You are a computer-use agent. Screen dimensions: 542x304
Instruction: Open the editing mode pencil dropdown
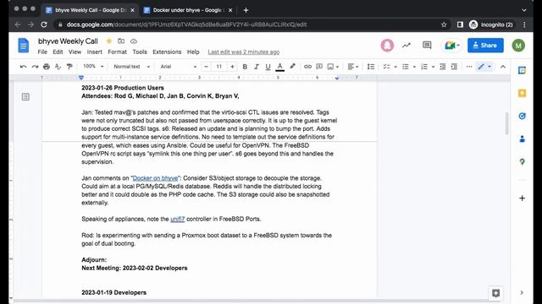click(x=484, y=67)
